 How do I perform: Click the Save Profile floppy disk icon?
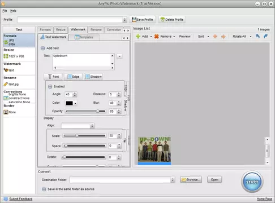[134, 20]
